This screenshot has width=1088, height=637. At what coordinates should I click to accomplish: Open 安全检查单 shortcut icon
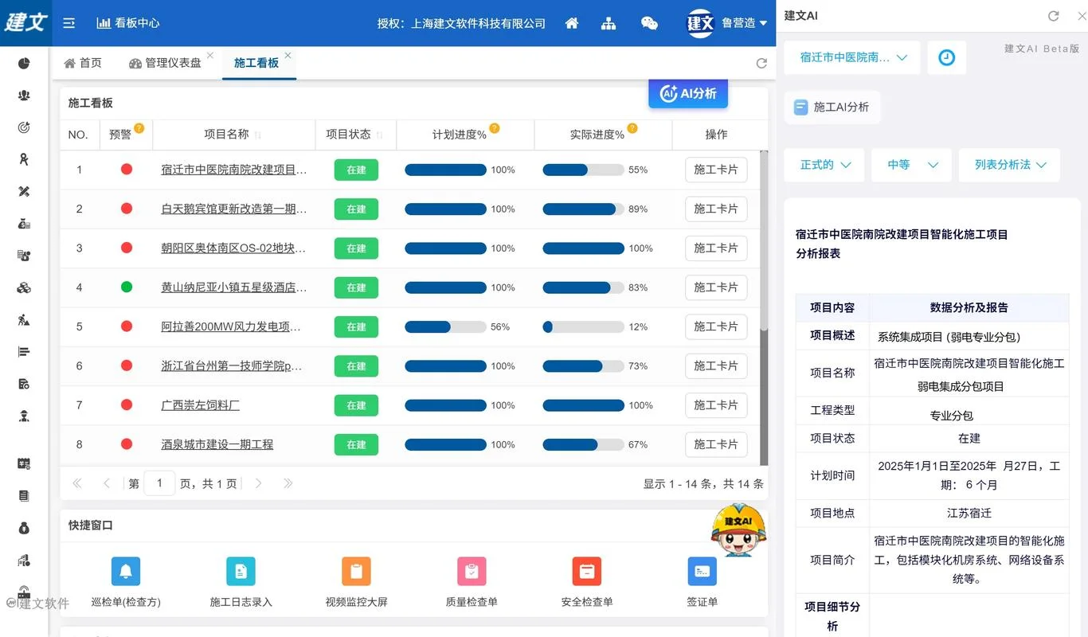[x=586, y=571]
